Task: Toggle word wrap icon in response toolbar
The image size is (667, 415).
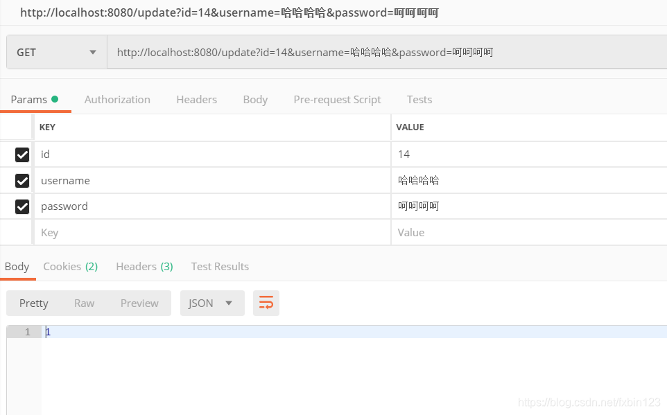Action: coord(266,303)
